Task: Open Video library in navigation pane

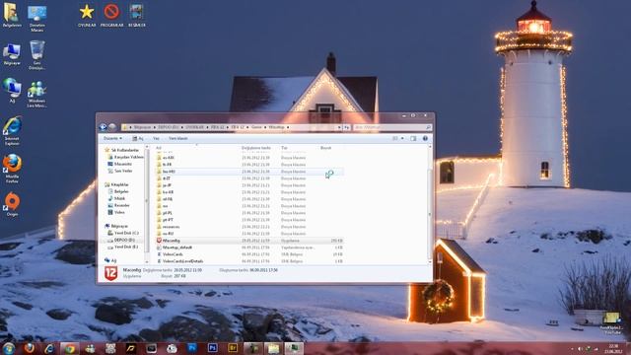Action: 116,212
